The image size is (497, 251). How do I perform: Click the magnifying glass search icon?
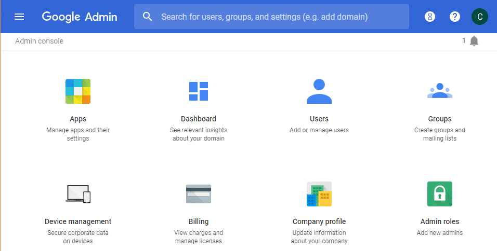(x=148, y=17)
